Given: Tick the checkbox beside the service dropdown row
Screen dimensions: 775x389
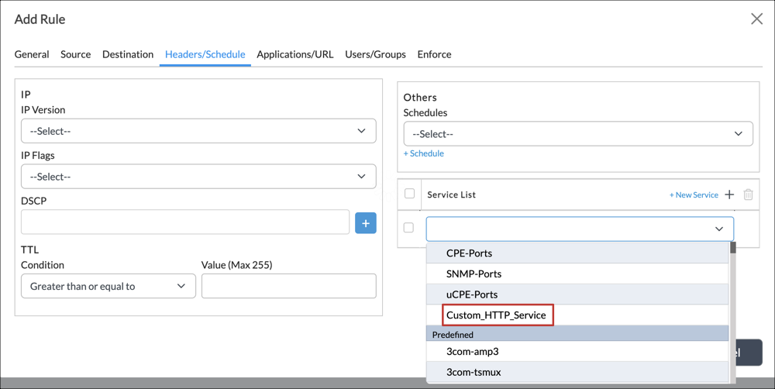Looking at the screenshot, I should point(408,228).
